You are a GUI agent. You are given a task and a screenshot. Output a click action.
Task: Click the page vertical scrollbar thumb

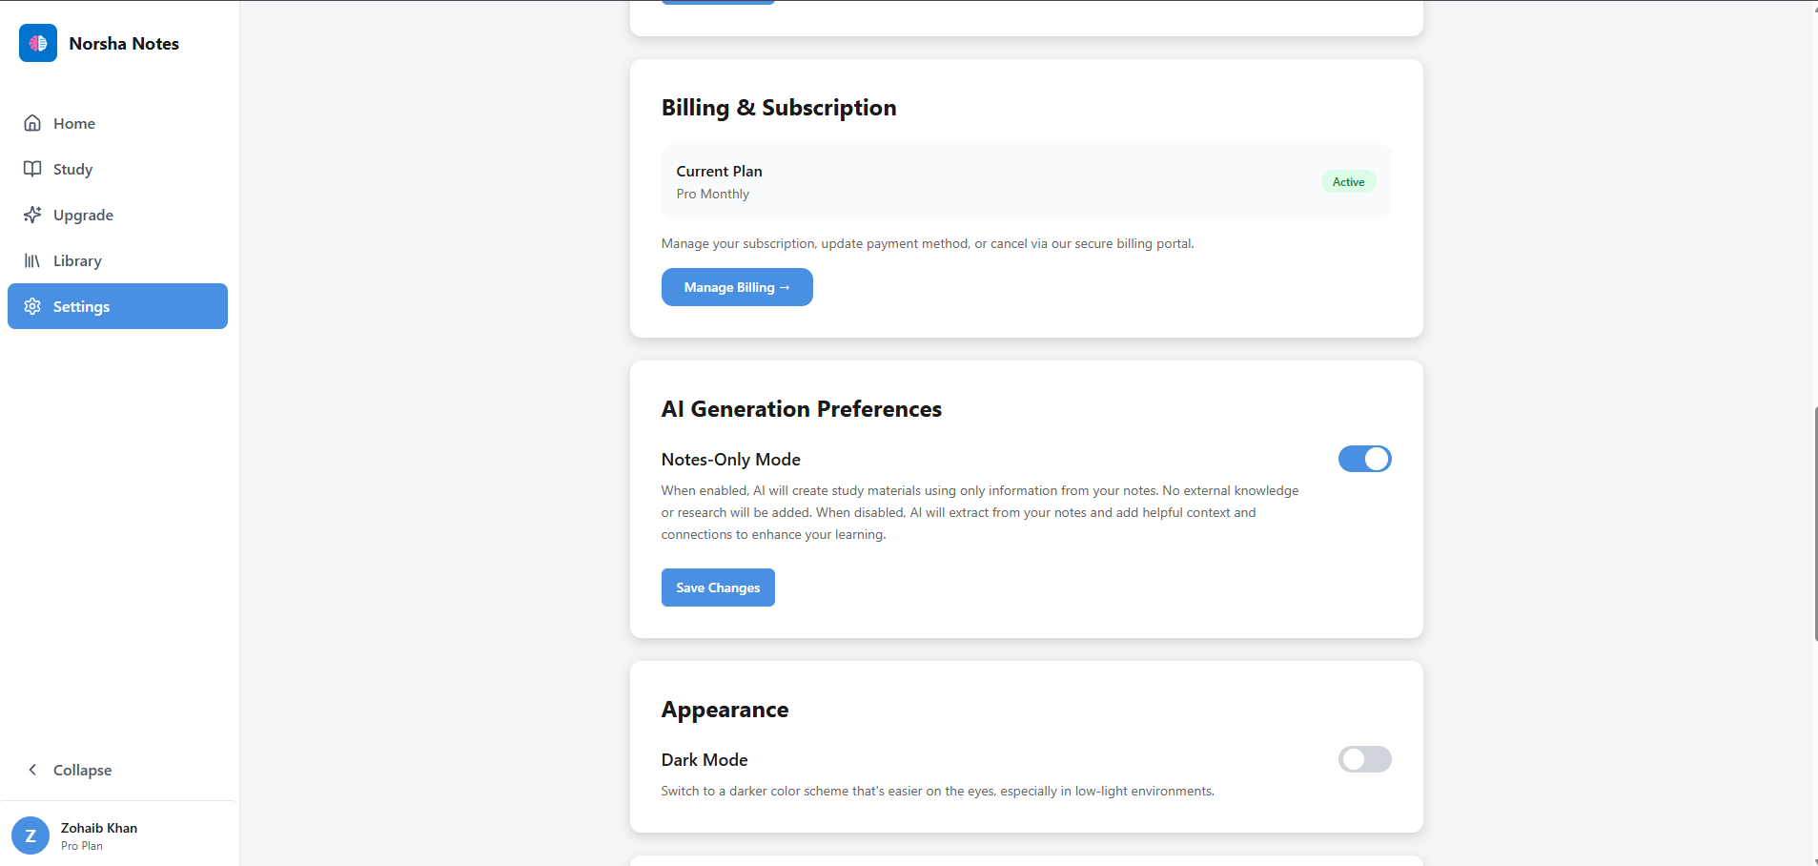[1814, 524]
